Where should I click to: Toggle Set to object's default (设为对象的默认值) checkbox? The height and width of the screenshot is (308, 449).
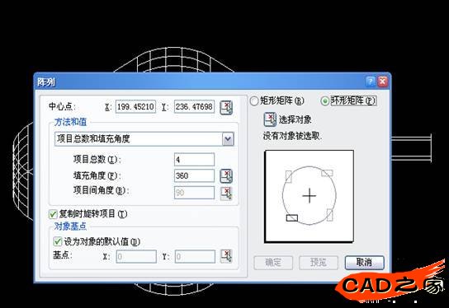[58, 242]
